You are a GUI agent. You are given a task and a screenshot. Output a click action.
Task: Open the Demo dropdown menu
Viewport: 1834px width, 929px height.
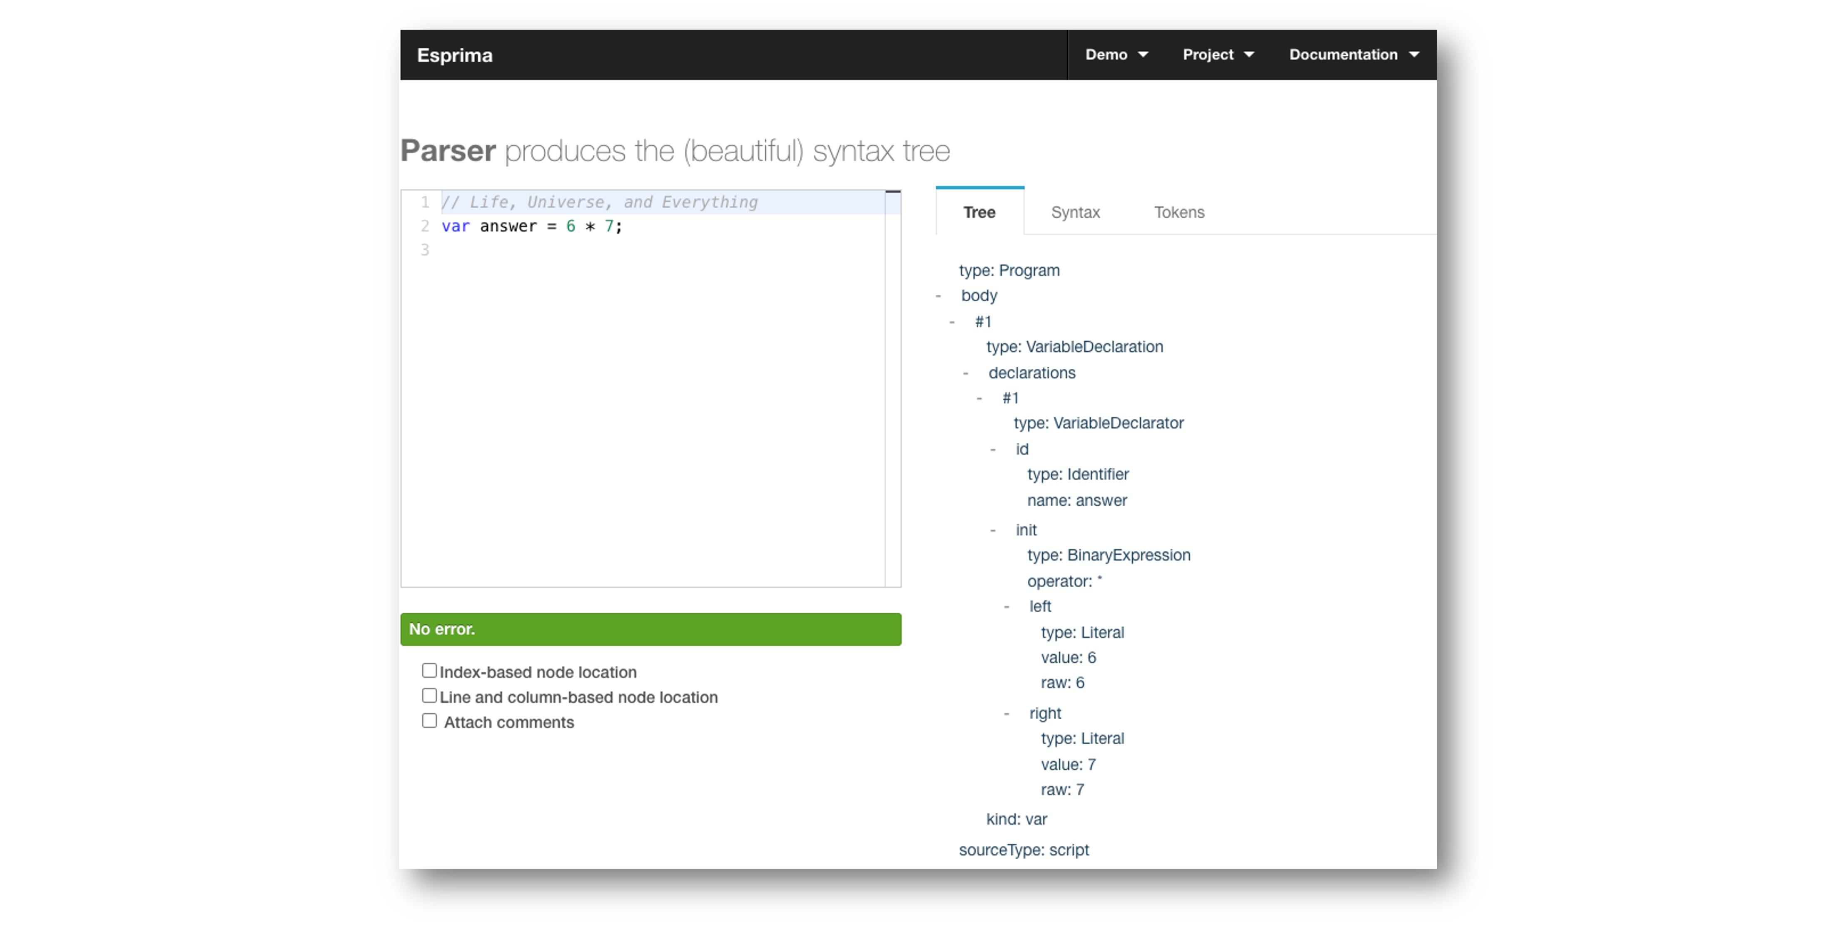tap(1116, 55)
